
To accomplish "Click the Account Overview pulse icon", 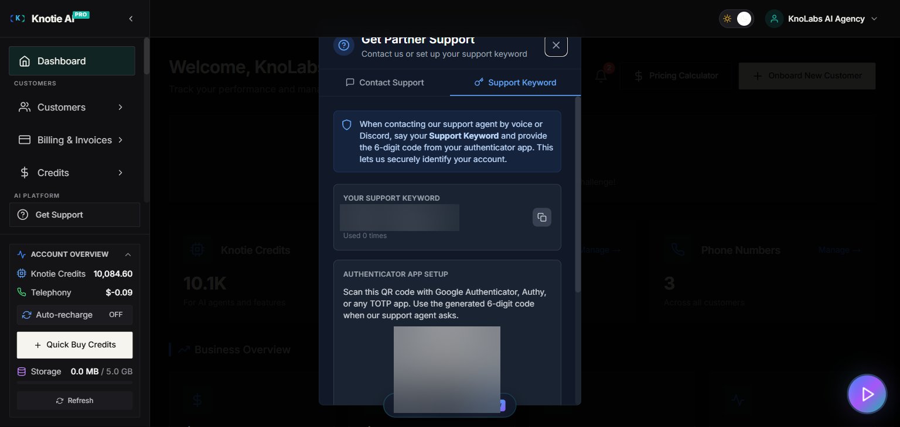I will (x=22, y=254).
